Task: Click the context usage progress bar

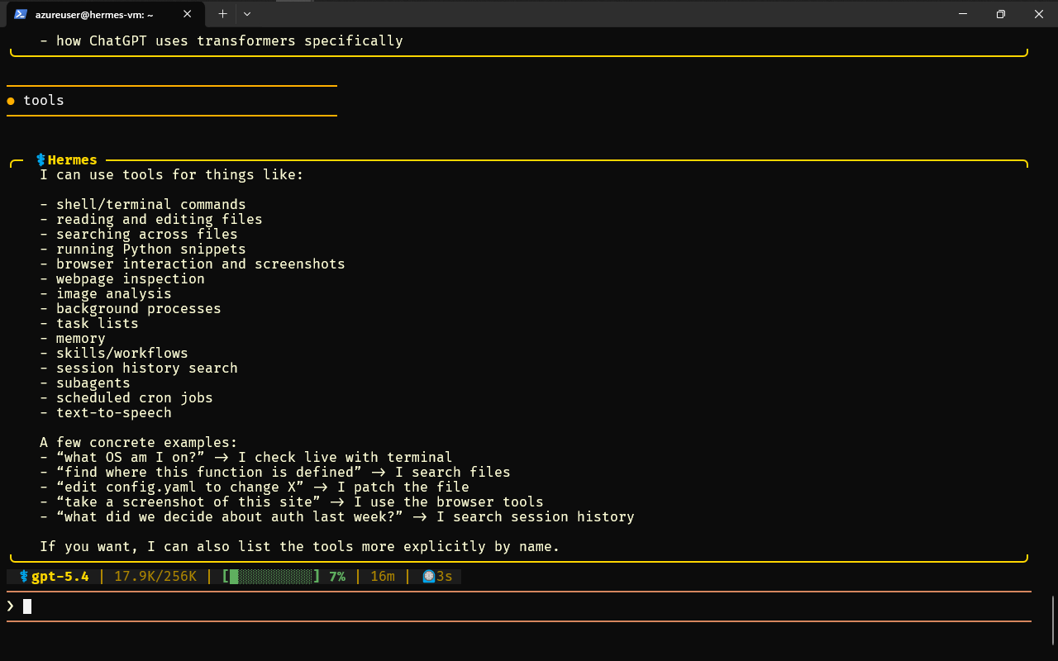Action: click(x=271, y=576)
